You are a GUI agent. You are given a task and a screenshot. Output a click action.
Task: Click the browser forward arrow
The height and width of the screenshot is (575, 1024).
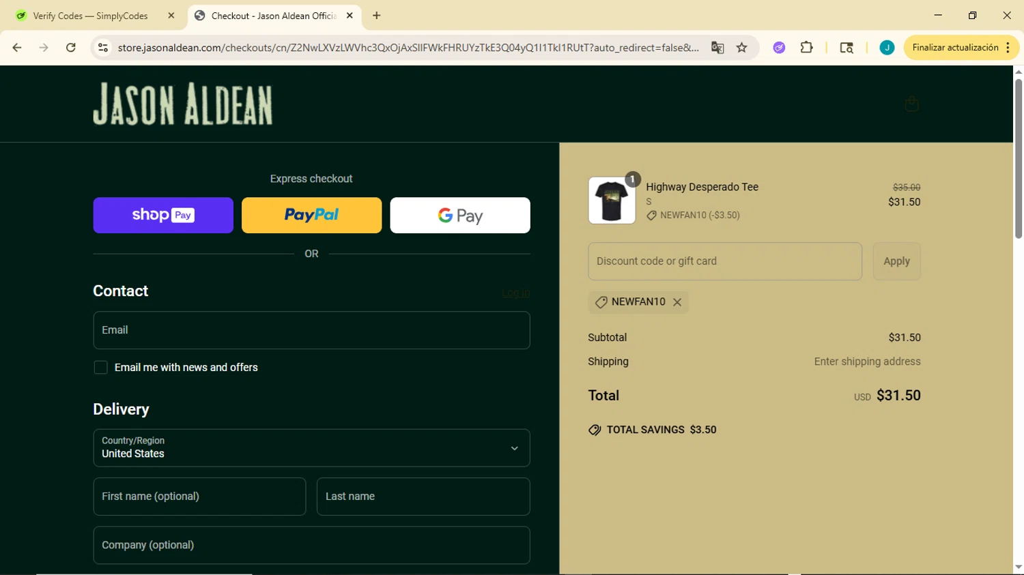click(x=44, y=48)
